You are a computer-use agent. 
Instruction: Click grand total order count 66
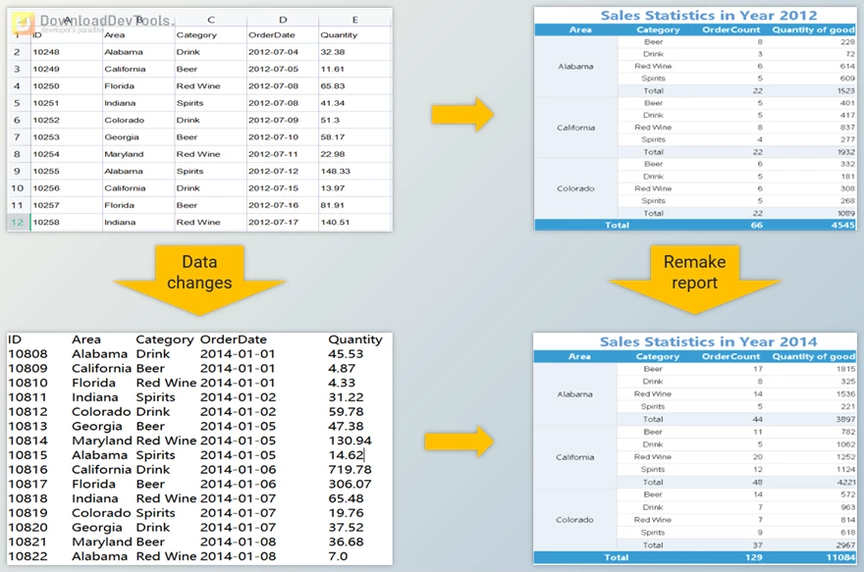click(x=757, y=225)
